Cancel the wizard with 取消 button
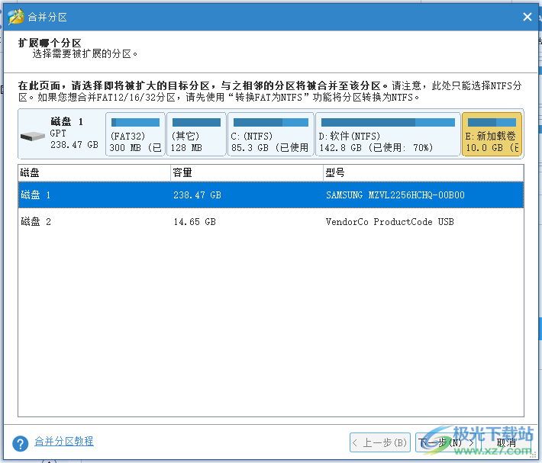The image size is (542, 463). (506, 442)
